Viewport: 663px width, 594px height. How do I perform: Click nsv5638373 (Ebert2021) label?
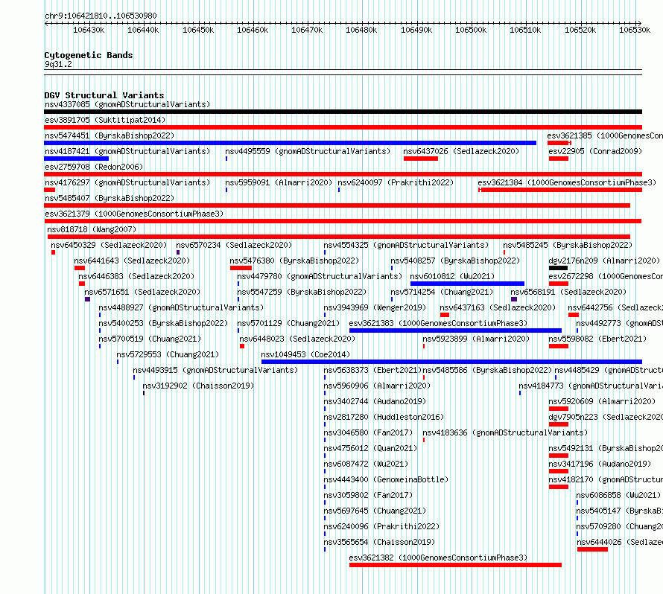372,370
